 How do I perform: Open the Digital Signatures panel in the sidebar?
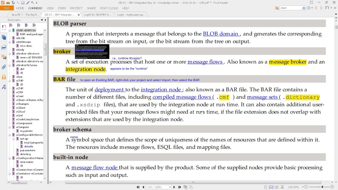(x=4, y=87)
